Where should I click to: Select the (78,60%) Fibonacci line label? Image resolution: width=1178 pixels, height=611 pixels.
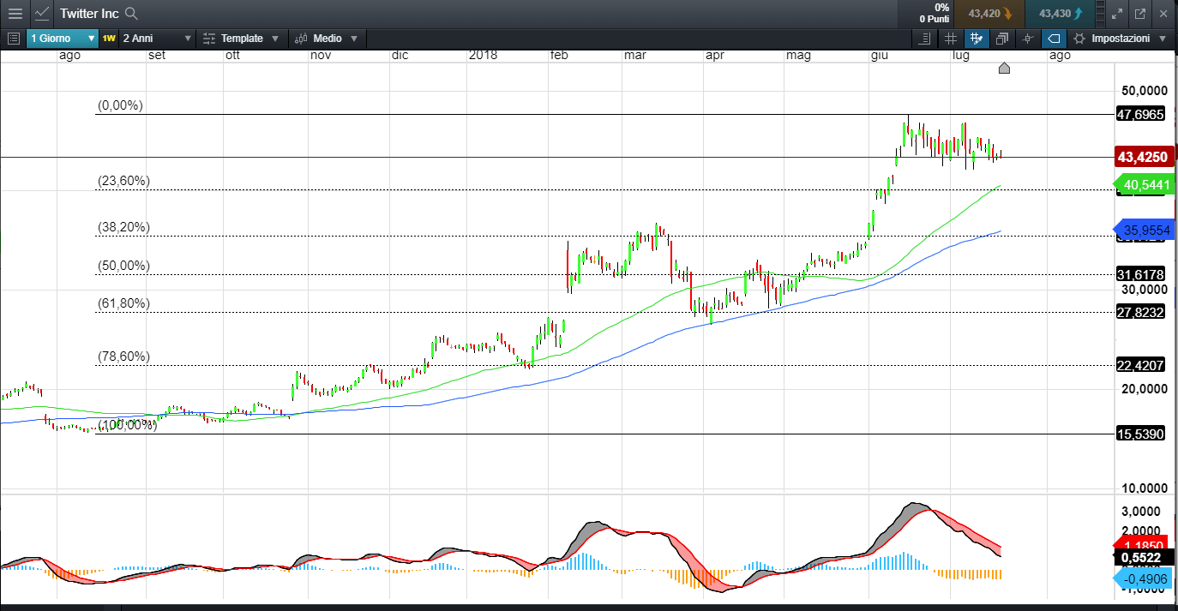click(x=123, y=356)
